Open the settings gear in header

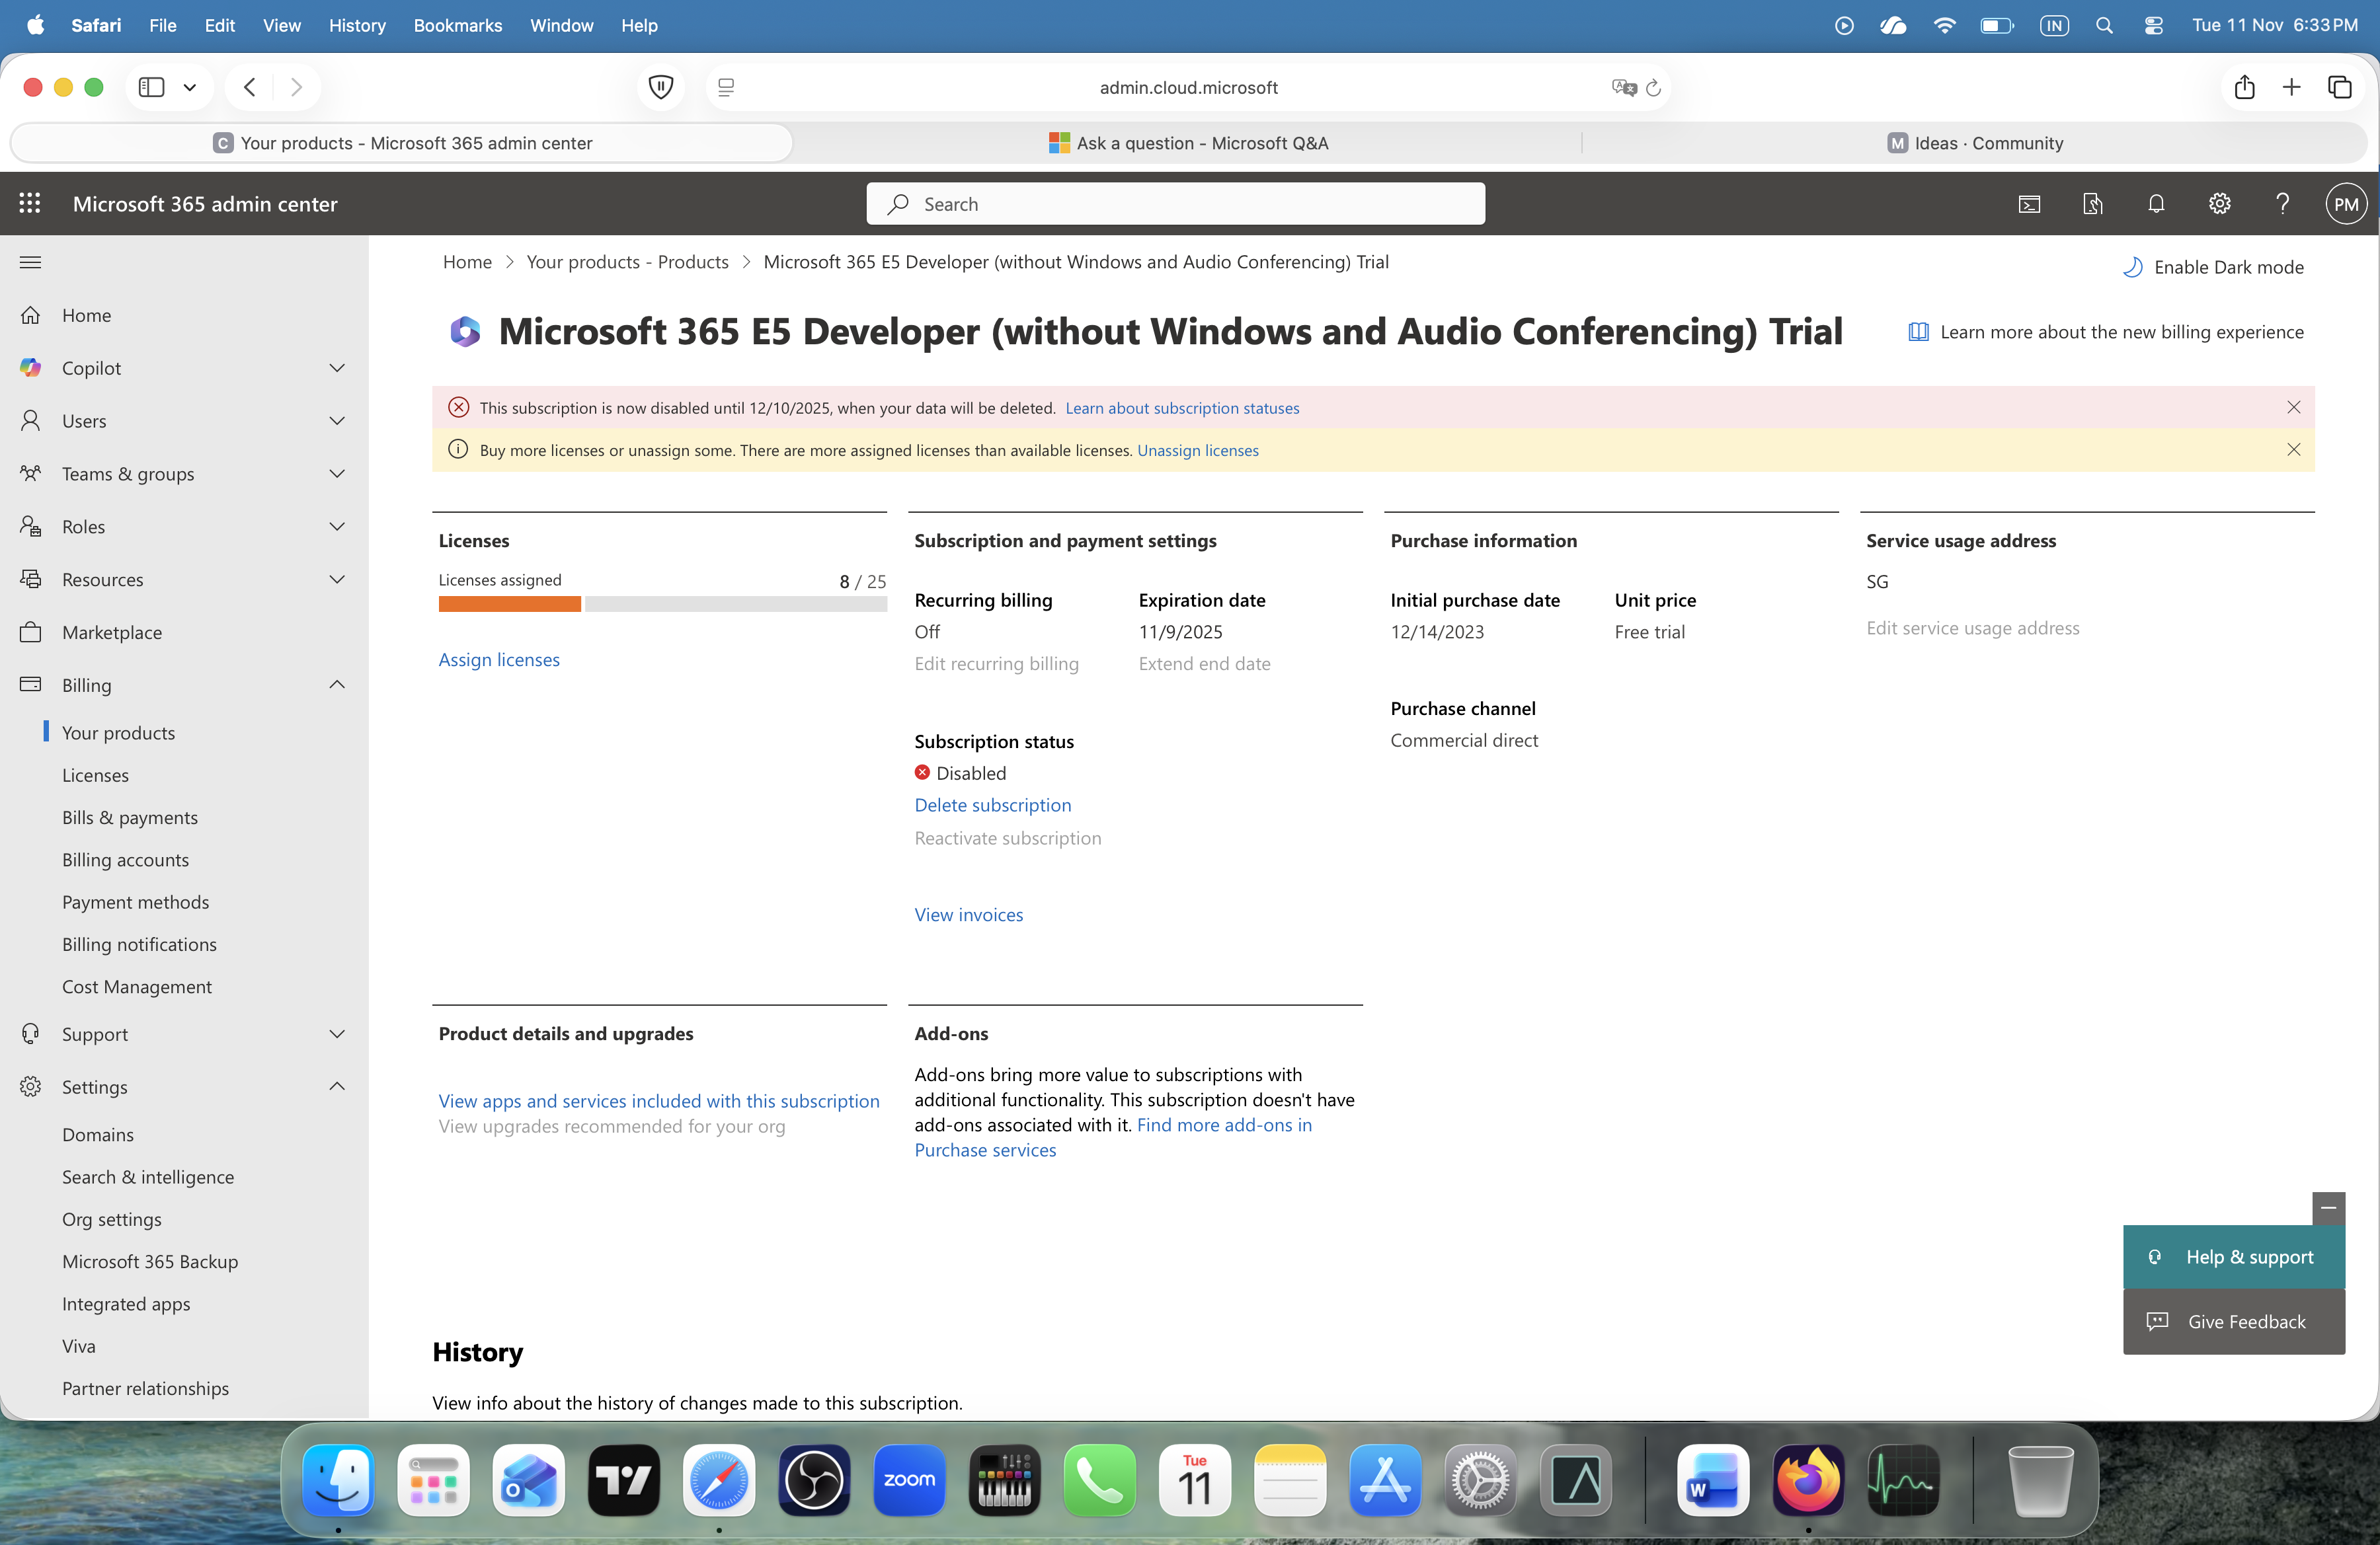[x=2219, y=204]
